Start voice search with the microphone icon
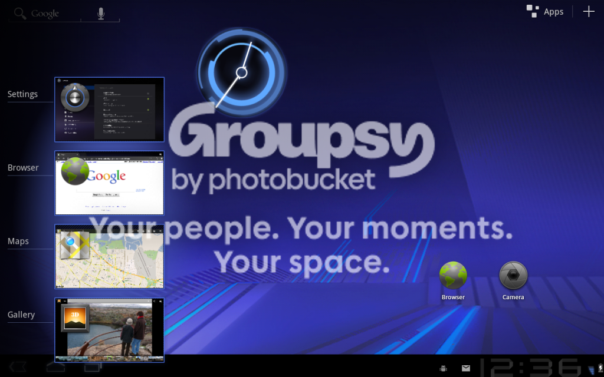The width and height of the screenshot is (604, 377). (101, 14)
